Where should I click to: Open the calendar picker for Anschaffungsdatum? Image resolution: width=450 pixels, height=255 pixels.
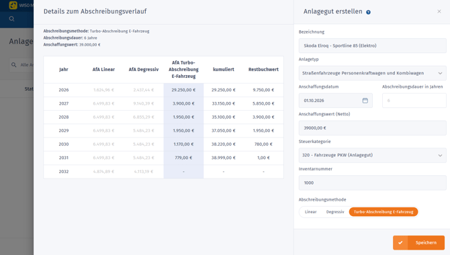(365, 101)
